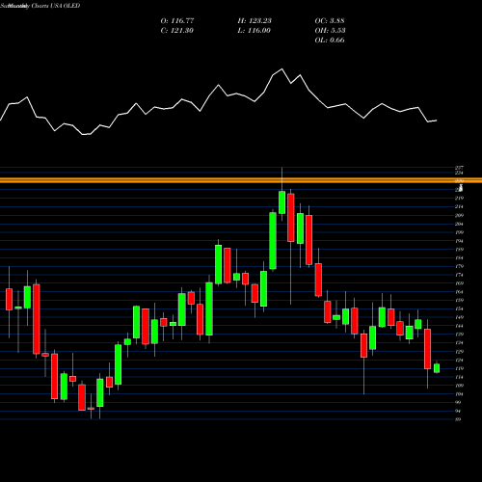Click the 104 price axis label
This screenshot has height=482, width=482.
(459, 394)
